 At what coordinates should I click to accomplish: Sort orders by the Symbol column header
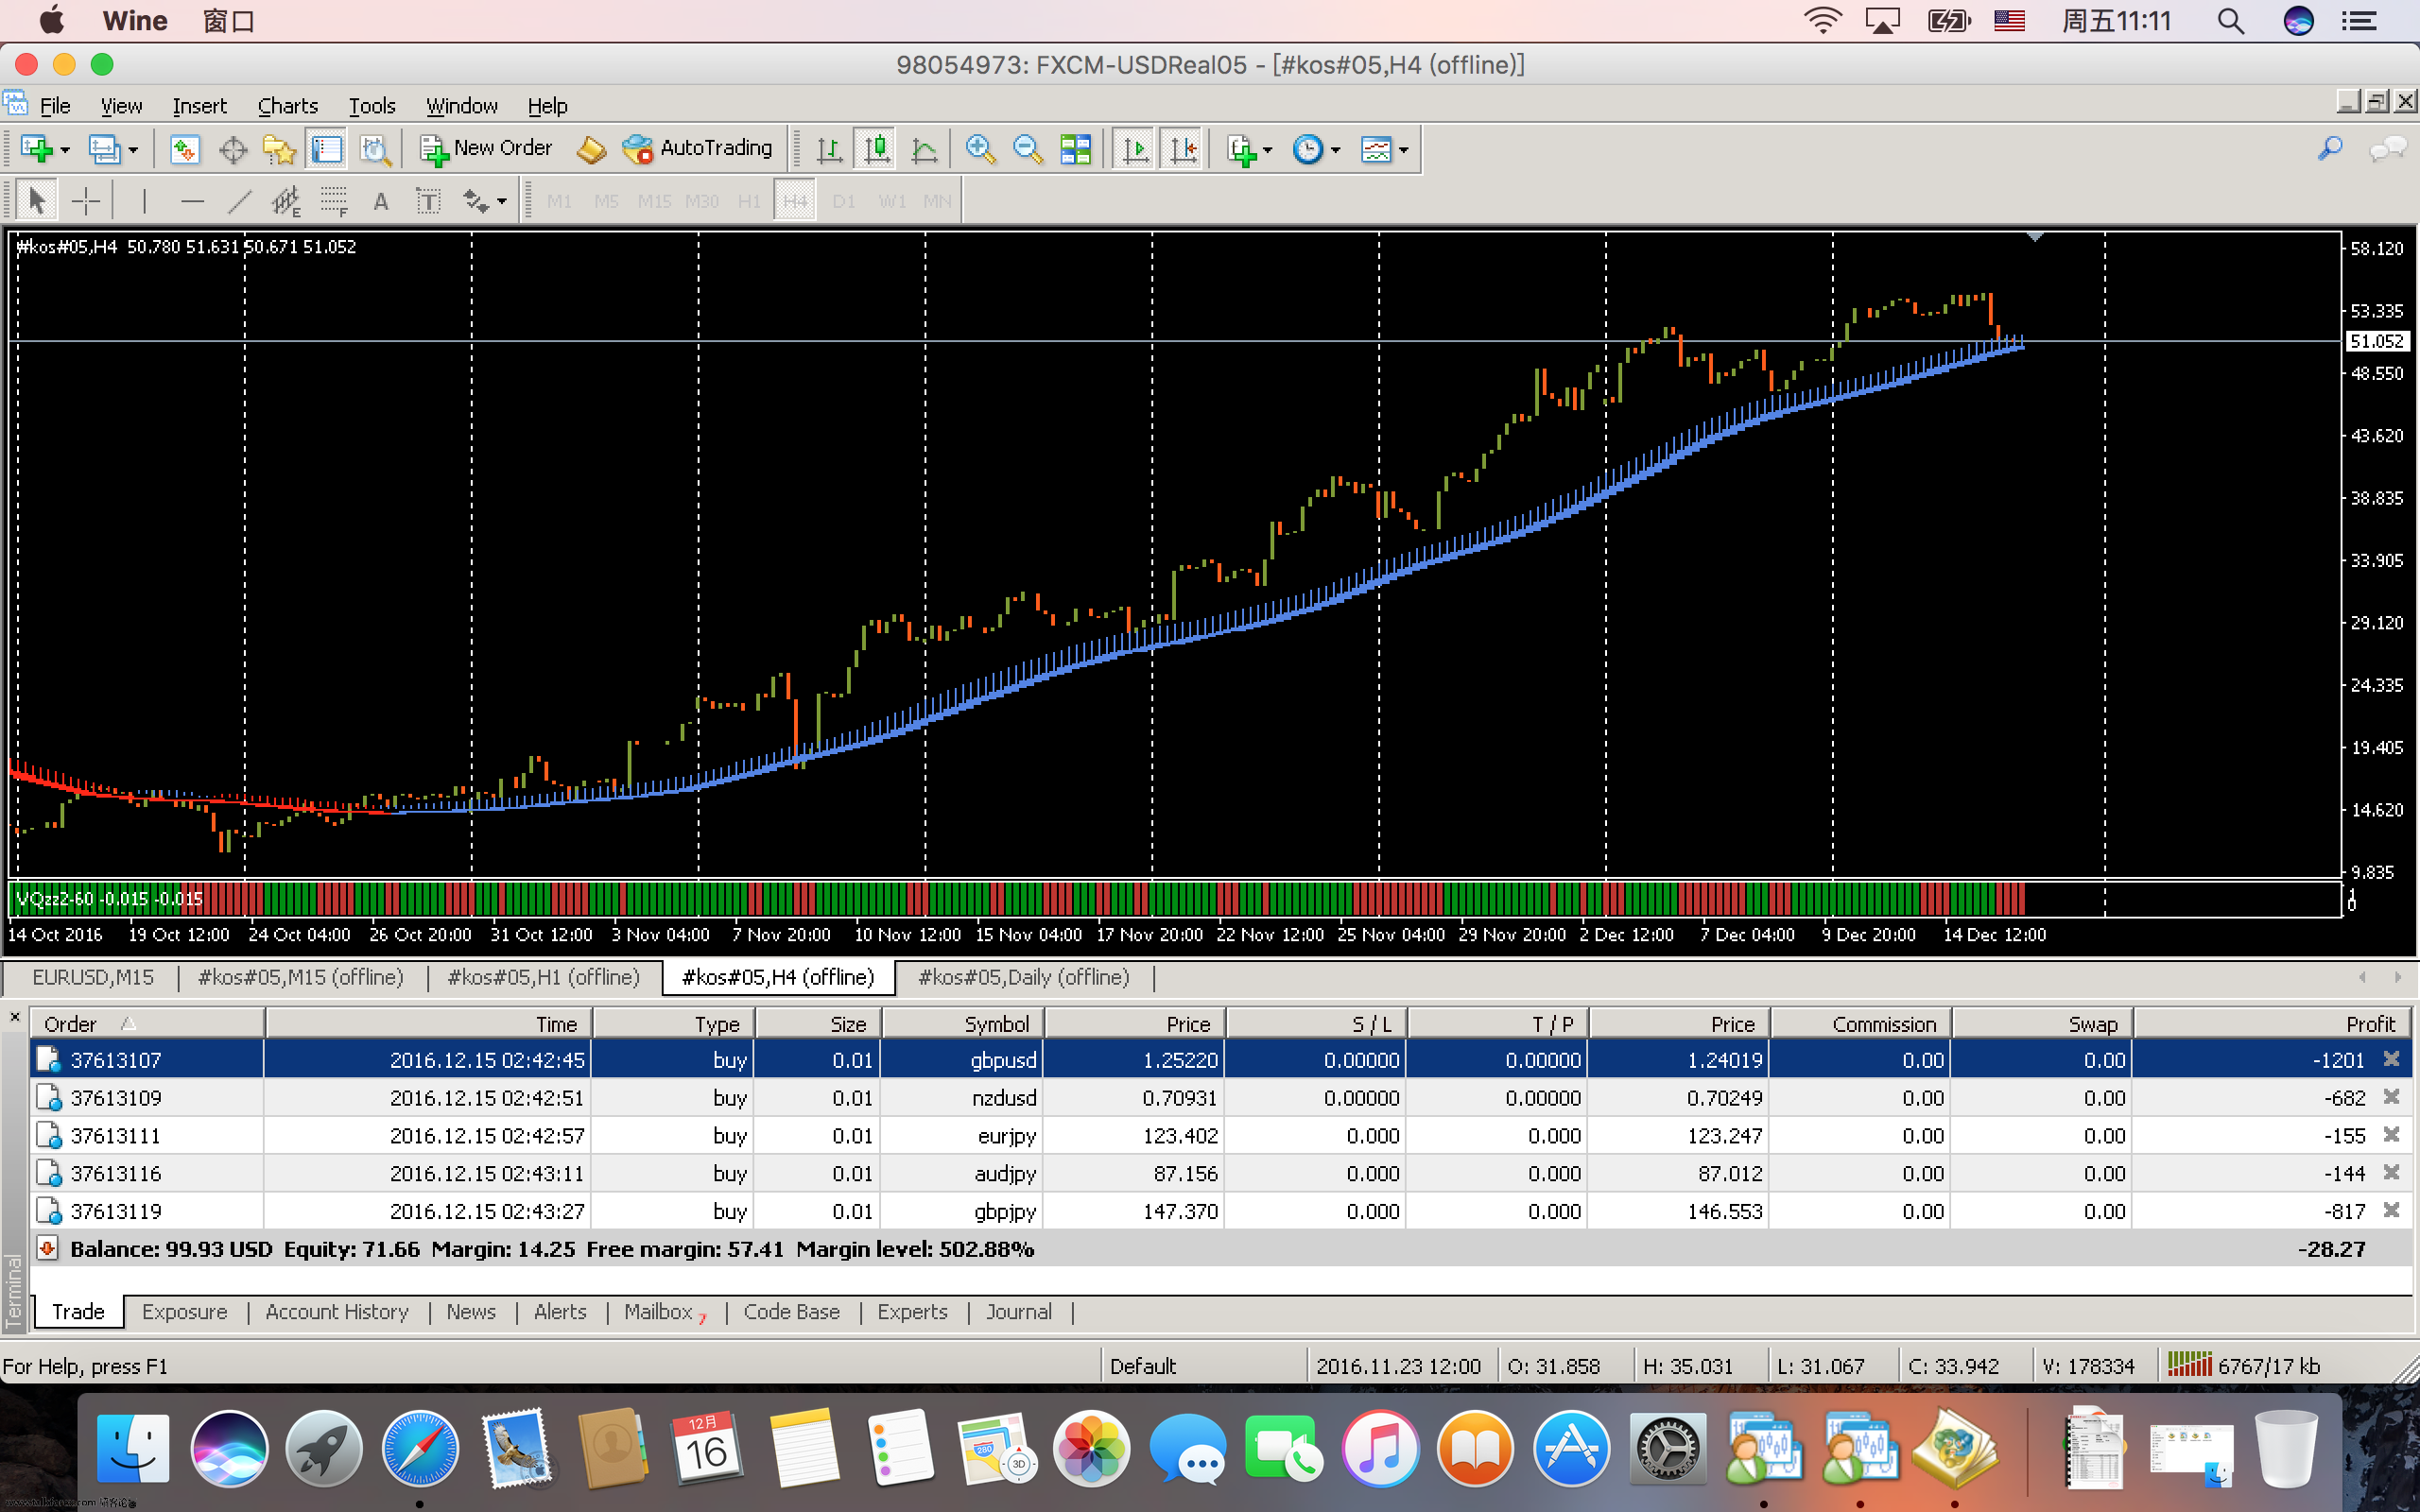(963, 1024)
